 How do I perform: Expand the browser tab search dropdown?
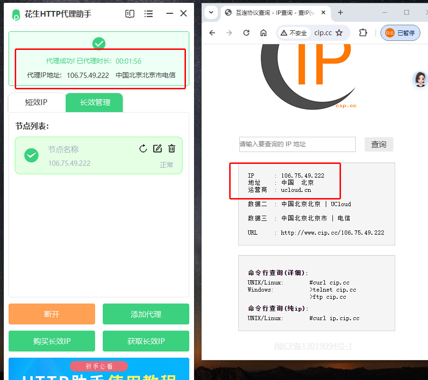coord(211,12)
